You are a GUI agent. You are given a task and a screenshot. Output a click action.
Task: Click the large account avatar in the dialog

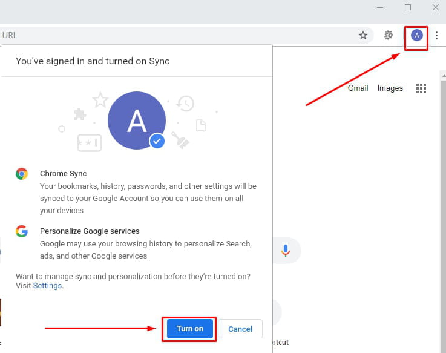[136, 122]
